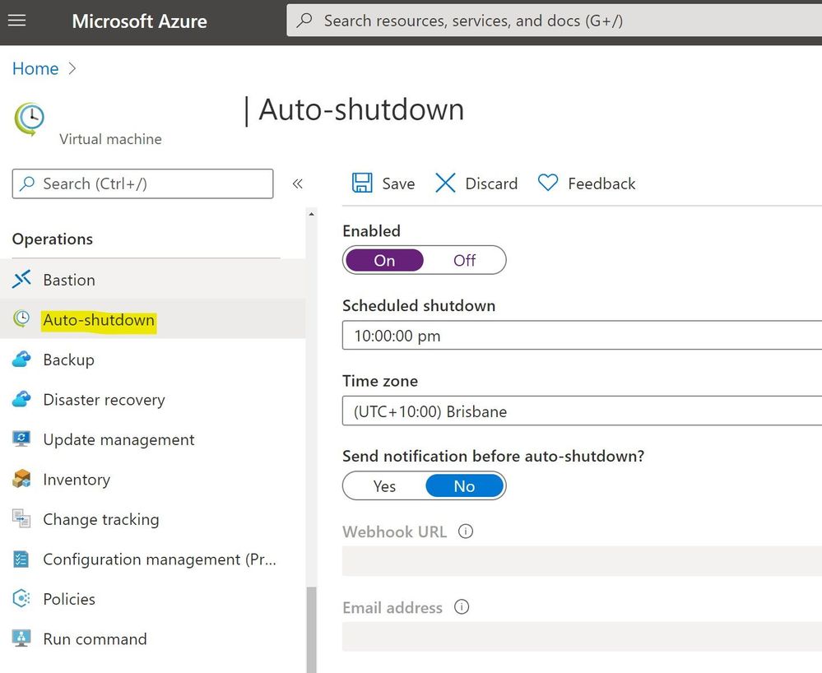Click the Bastion icon in sidebar
This screenshot has width=822, height=673.
21,280
